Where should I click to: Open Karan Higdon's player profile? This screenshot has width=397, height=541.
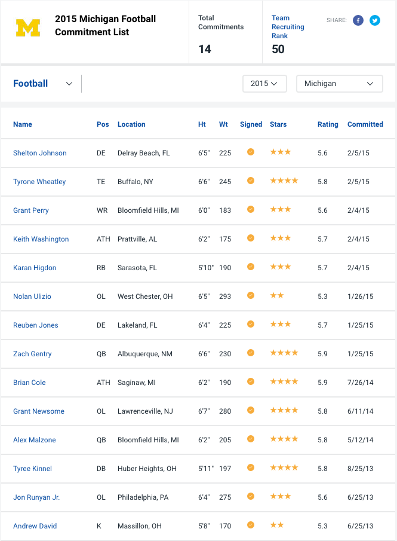(35, 268)
